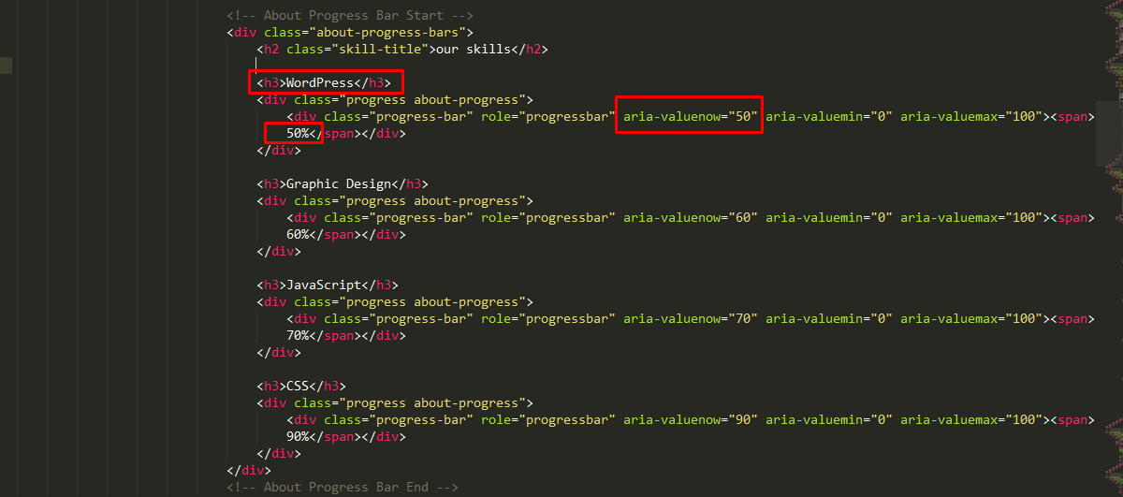Place cursor on the 60% span text
This screenshot has width=1123, height=497.
tap(298, 235)
